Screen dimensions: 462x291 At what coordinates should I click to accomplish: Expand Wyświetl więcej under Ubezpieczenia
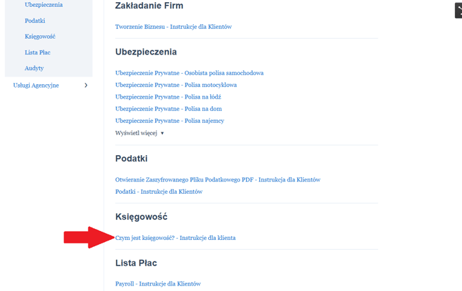[x=140, y=133]
